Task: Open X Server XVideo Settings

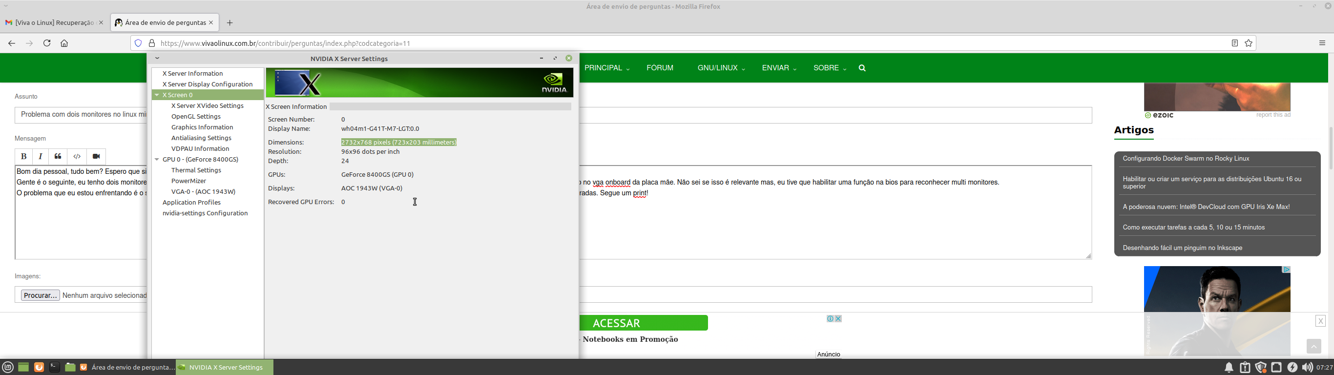Action: pos(207,105)
